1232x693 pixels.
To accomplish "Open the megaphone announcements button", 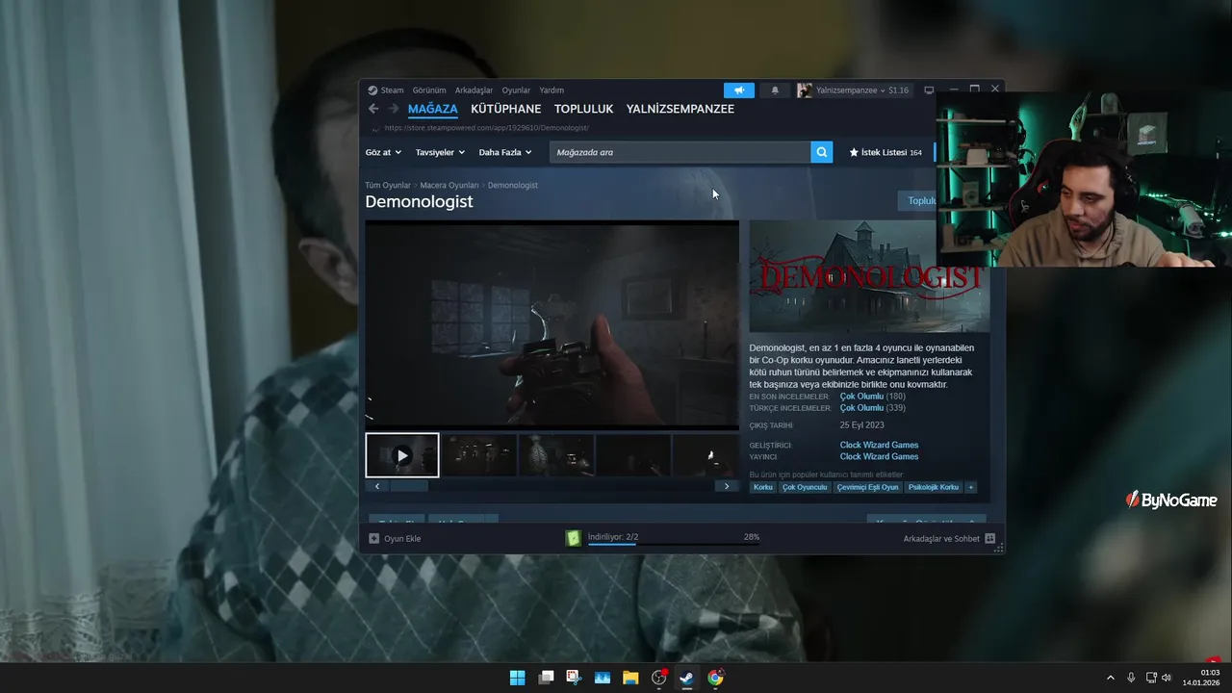I will 739,90.
